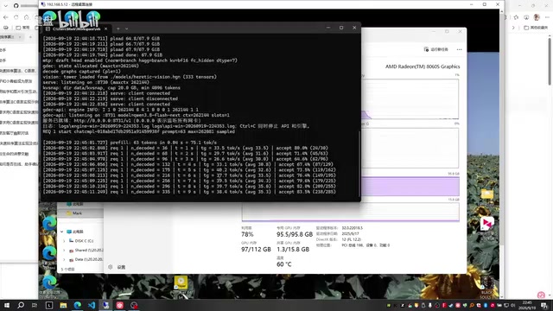
Task: Select the Data network drive entry
Action: pos(86,259)
